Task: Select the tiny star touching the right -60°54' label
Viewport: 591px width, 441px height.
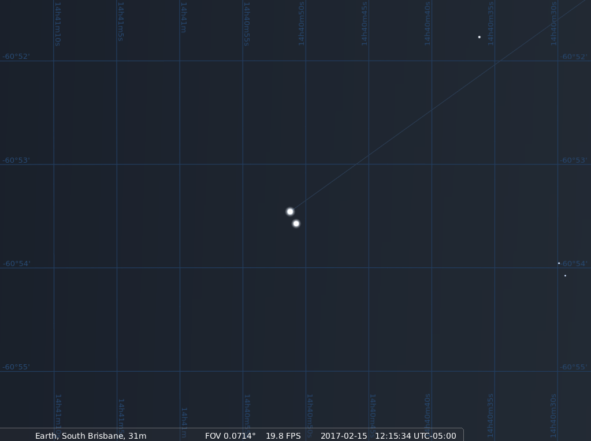Action: [x=559, y=263]
